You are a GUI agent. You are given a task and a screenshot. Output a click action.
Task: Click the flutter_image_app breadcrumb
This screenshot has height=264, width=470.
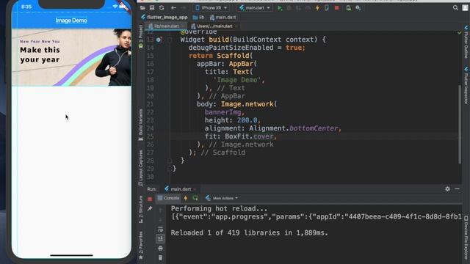[x=164, y=18]
